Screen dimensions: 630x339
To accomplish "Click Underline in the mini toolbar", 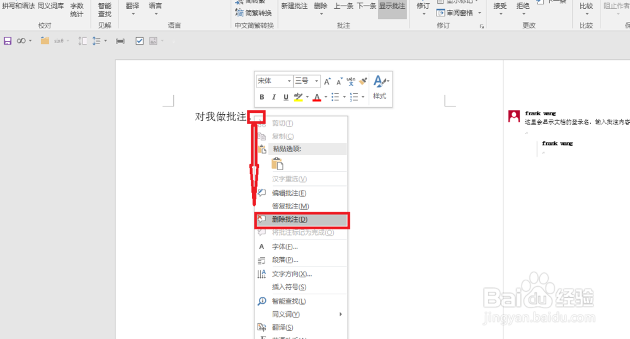I will (x=285, y=97).
